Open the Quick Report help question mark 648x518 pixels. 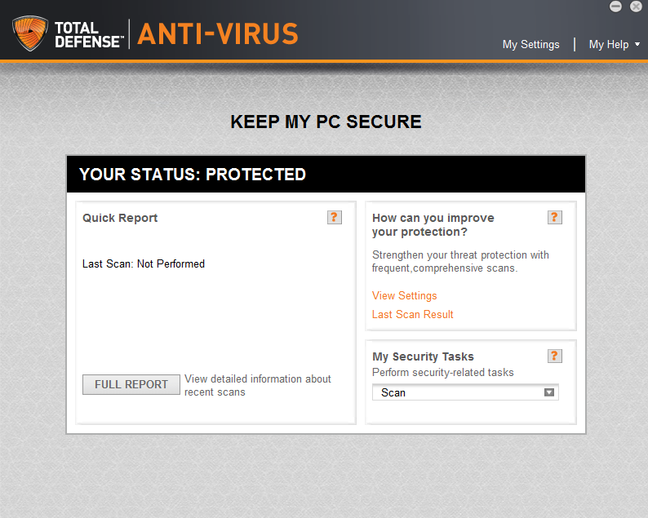335,217
